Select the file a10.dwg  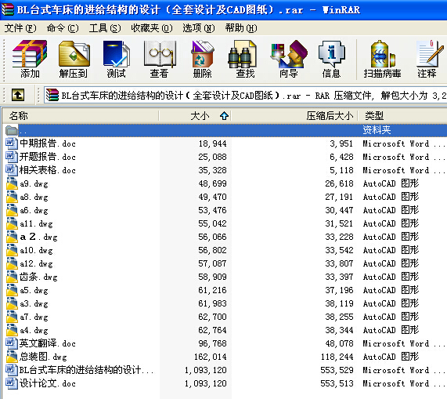[x=36, y=250]
